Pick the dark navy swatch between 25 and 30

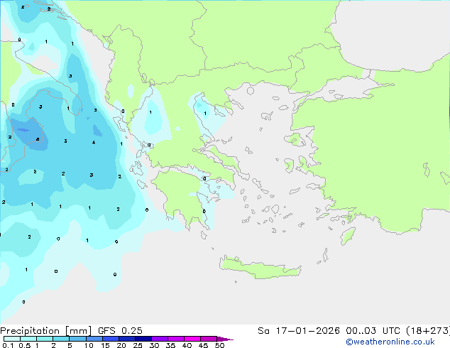tap(143, 339)
